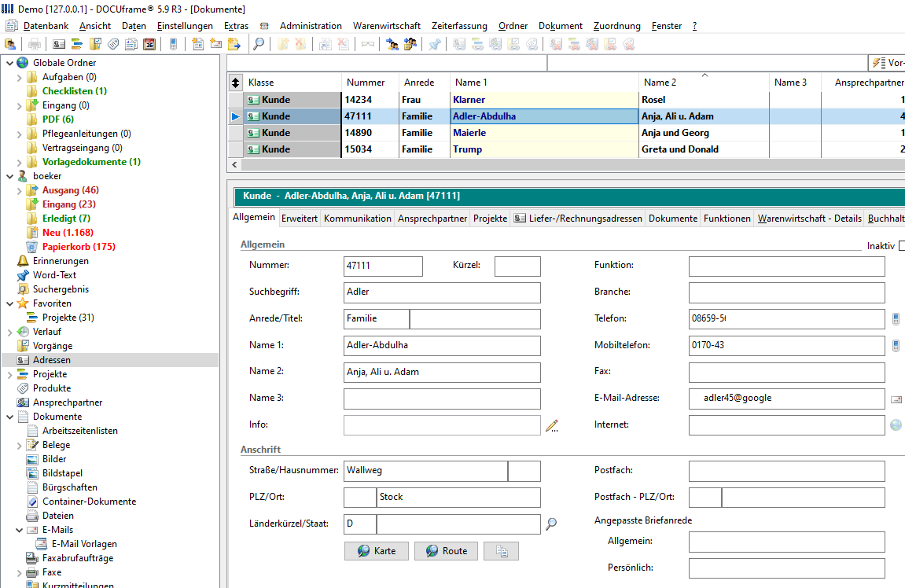905x588 pixels.
Task: Expand the Vorlagedokumente (1) folder
Action: click(19, 162)
